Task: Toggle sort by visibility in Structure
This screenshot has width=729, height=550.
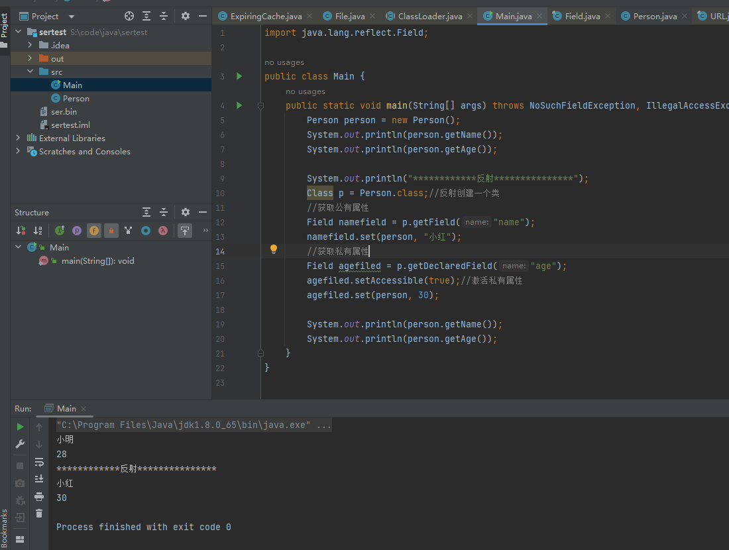Action: pyautogui.click(x=21, y=231)
